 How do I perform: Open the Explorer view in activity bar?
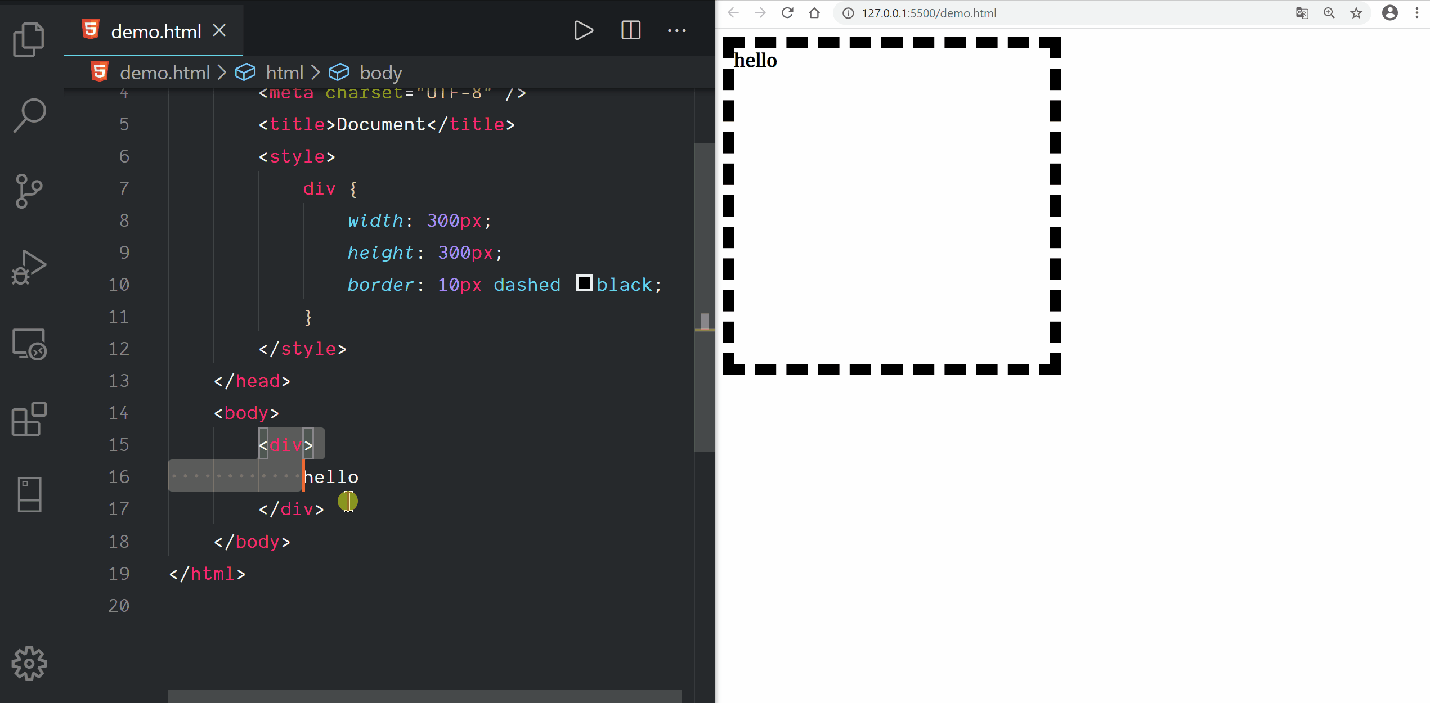pos(29,39)
